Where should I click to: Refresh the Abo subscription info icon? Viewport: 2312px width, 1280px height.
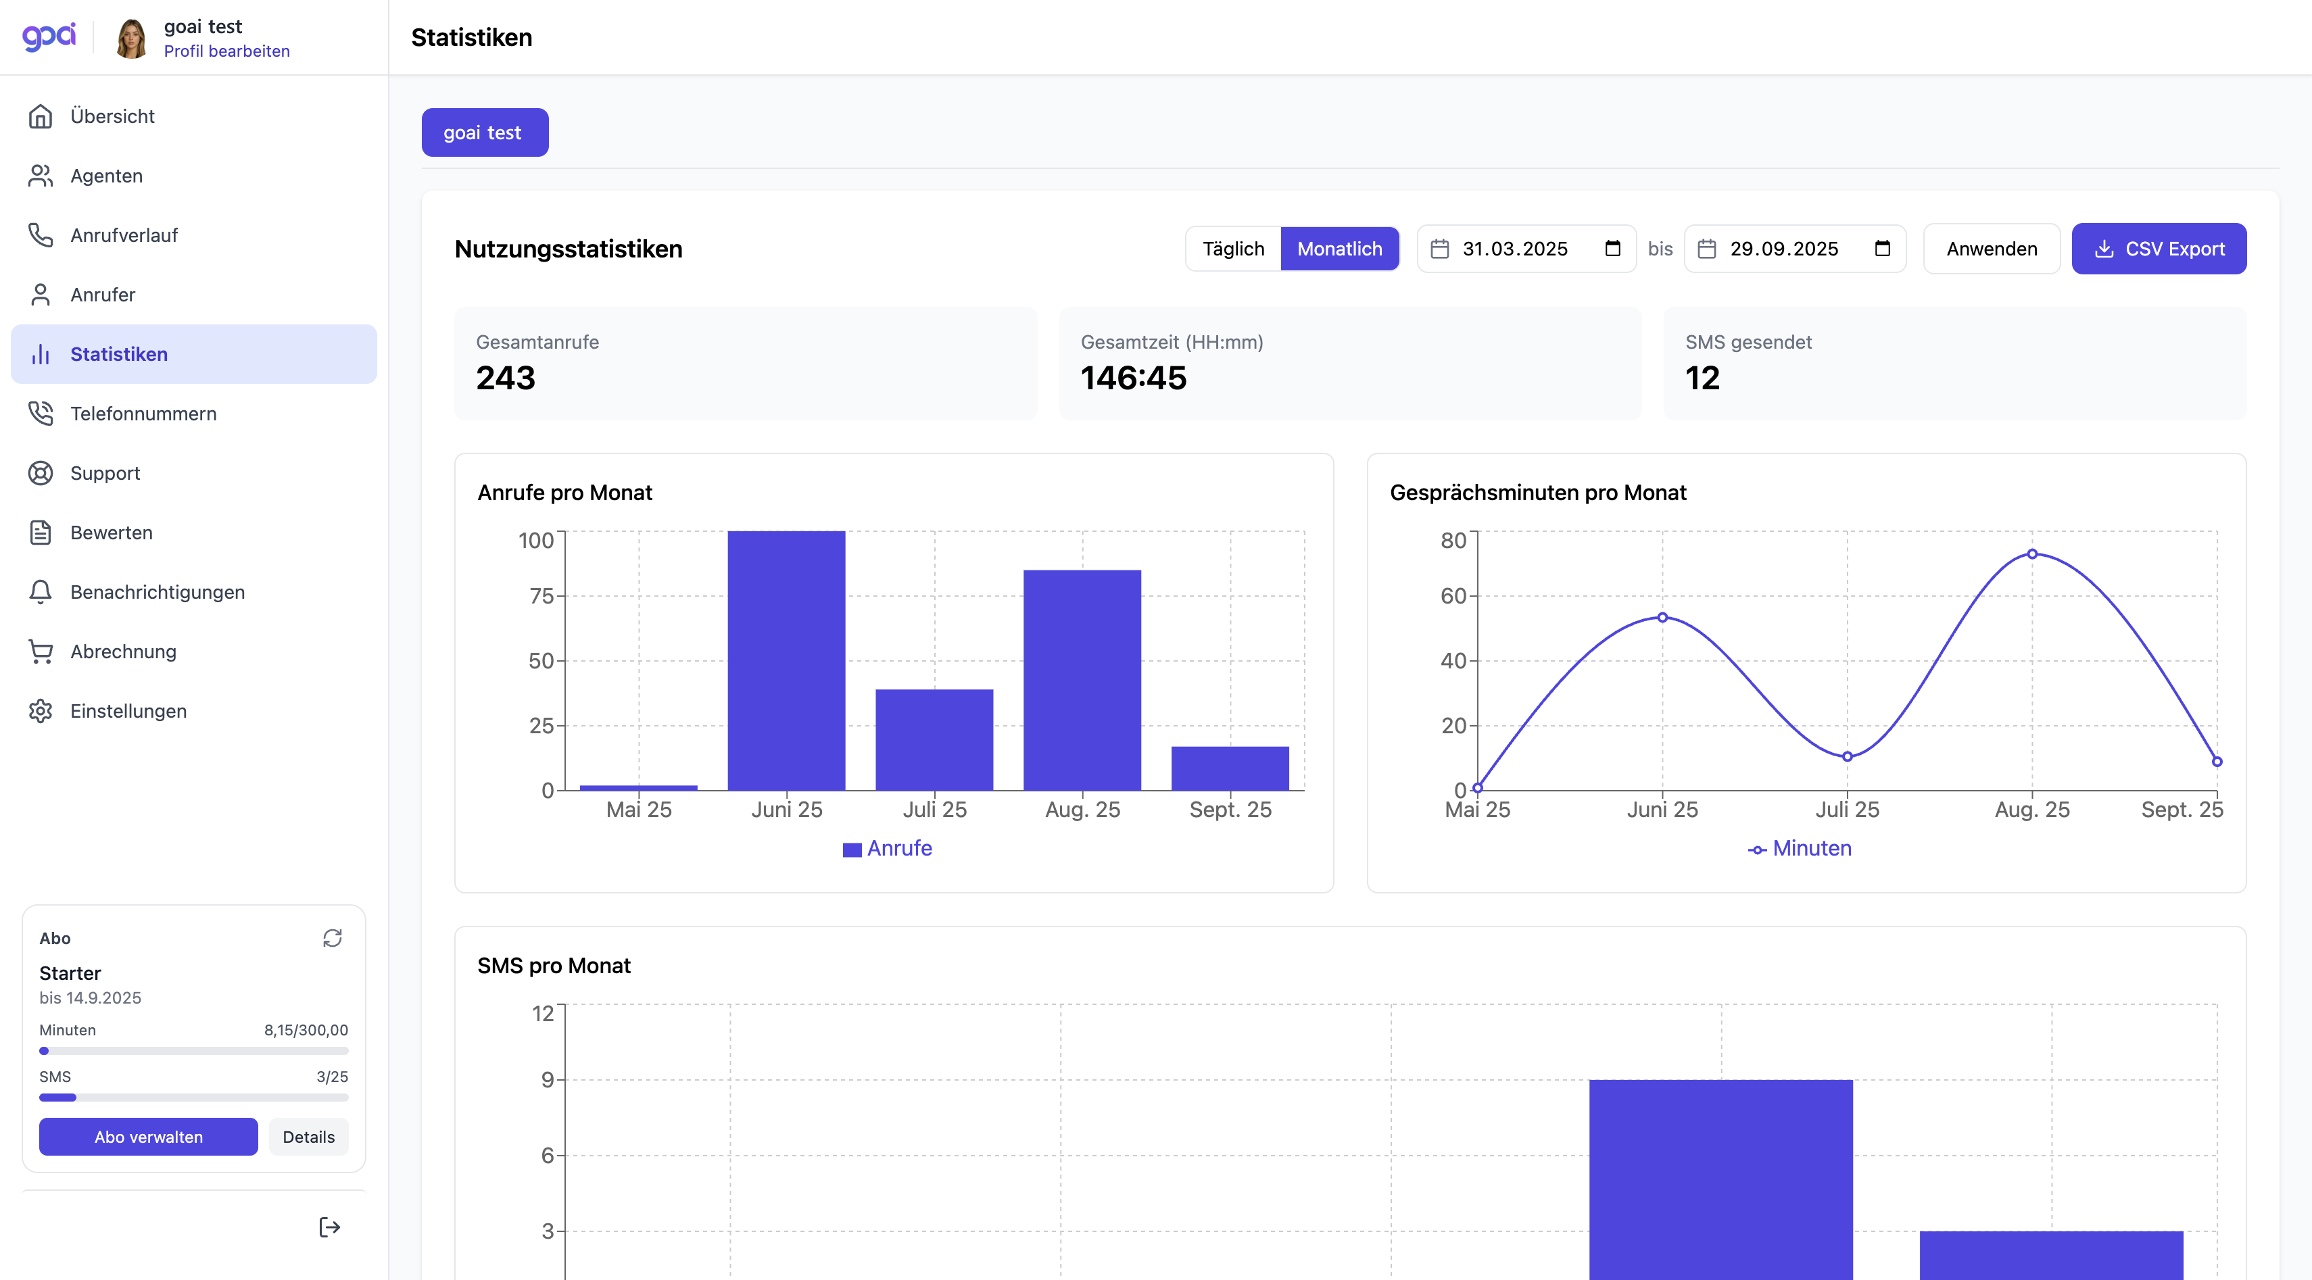tap(332, 938)
